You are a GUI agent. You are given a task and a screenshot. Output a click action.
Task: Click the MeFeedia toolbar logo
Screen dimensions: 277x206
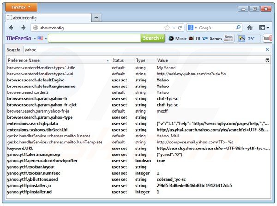pyautogui.click(x=19, y=38)
